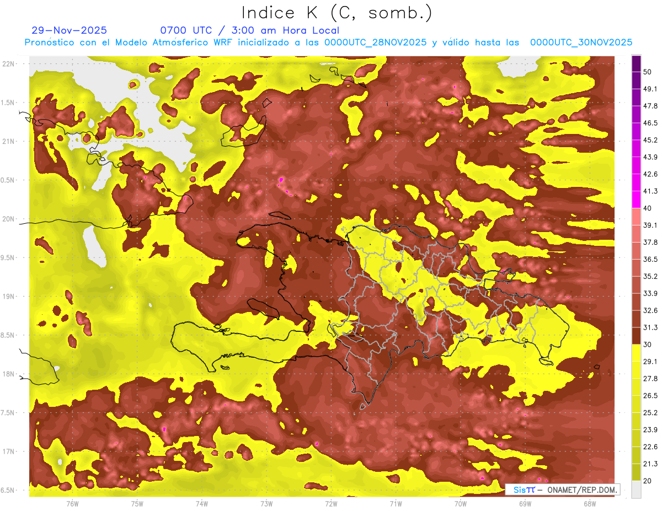
Task: Click the olive swatch between 20 and 21.3
Action: pos(636,472)
